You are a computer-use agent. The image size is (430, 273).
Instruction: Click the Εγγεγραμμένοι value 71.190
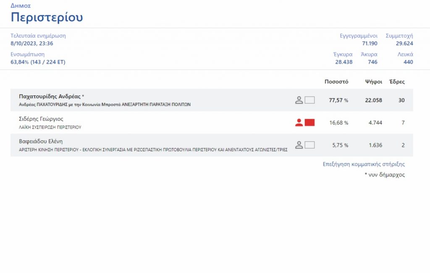point(370,43)
